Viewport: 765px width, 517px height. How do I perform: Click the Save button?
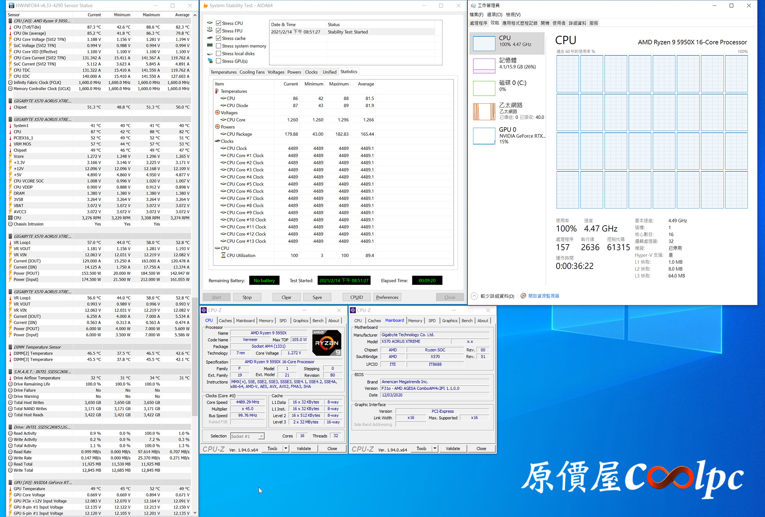[x=317, y=297]
